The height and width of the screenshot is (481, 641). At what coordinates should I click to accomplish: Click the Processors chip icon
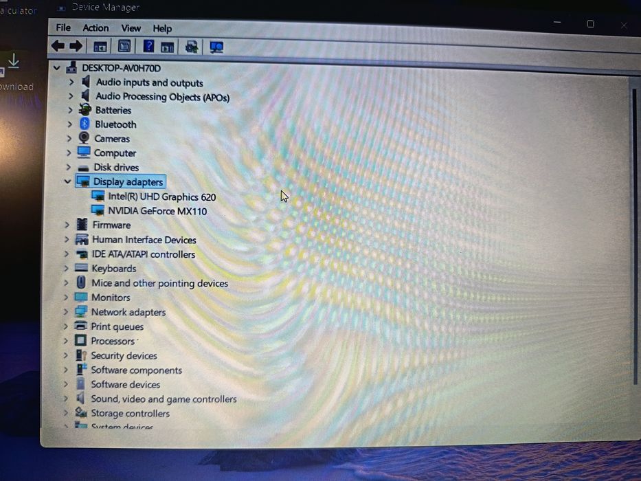coord(80,340)
